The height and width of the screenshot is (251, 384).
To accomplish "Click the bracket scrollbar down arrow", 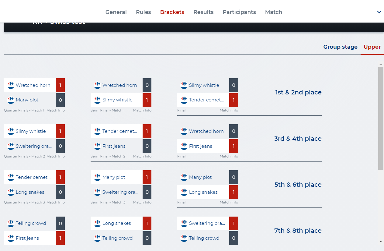I will pyautogui.click(x=381, y=241).
